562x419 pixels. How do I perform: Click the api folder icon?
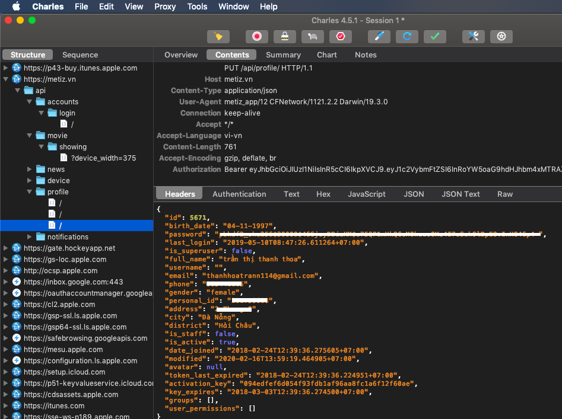[x=28, y=90]
